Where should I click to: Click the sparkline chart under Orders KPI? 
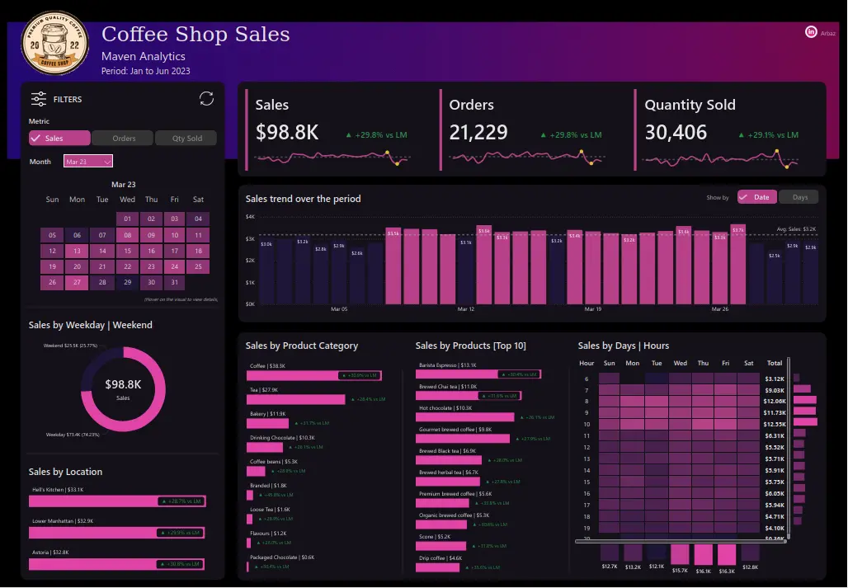[528, 157]
